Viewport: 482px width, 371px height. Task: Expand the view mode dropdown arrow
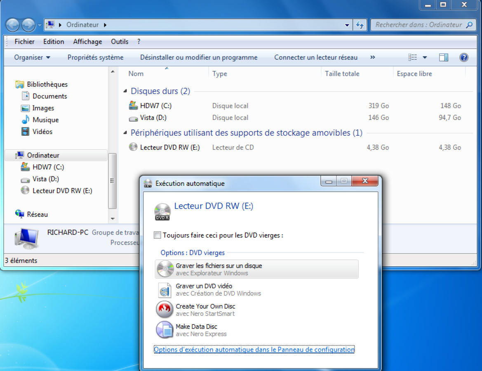point(425,57)
